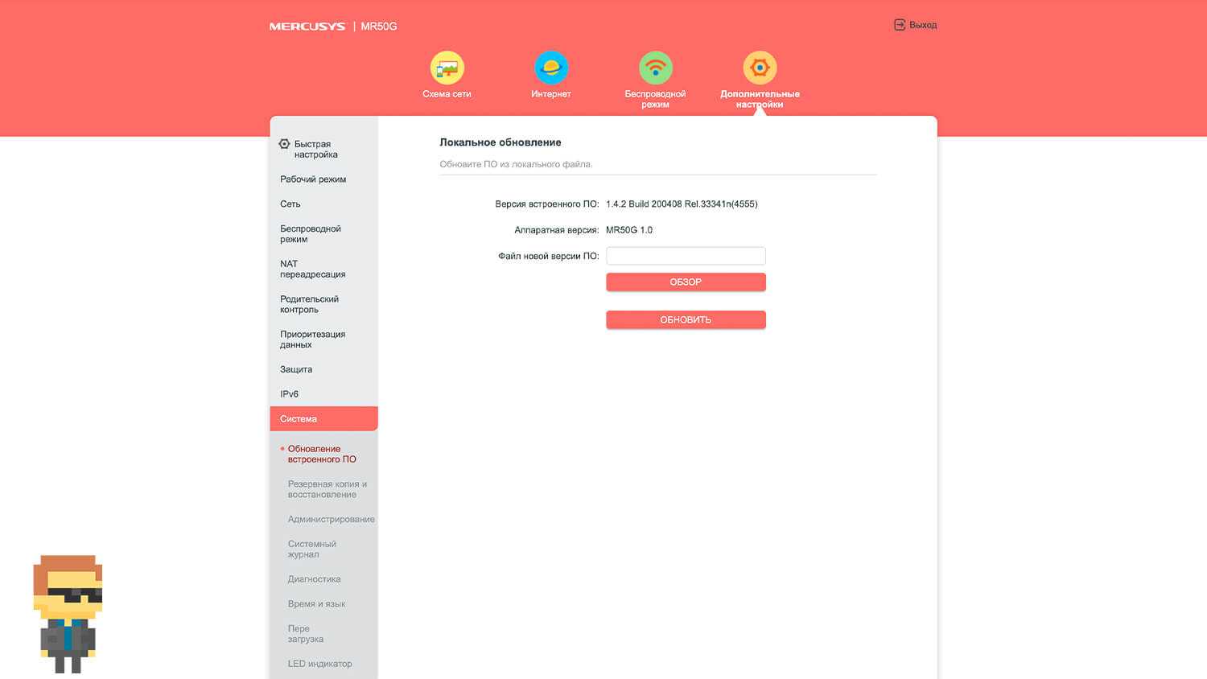Click the new firmware file input field
Screen dimensions: 1207x679
pos(686,256)
